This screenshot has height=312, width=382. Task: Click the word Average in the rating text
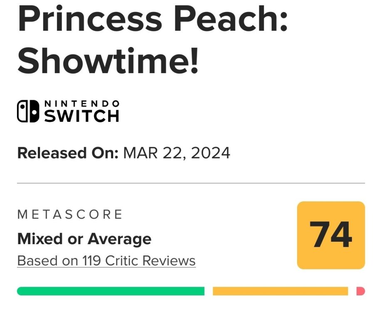119,239
